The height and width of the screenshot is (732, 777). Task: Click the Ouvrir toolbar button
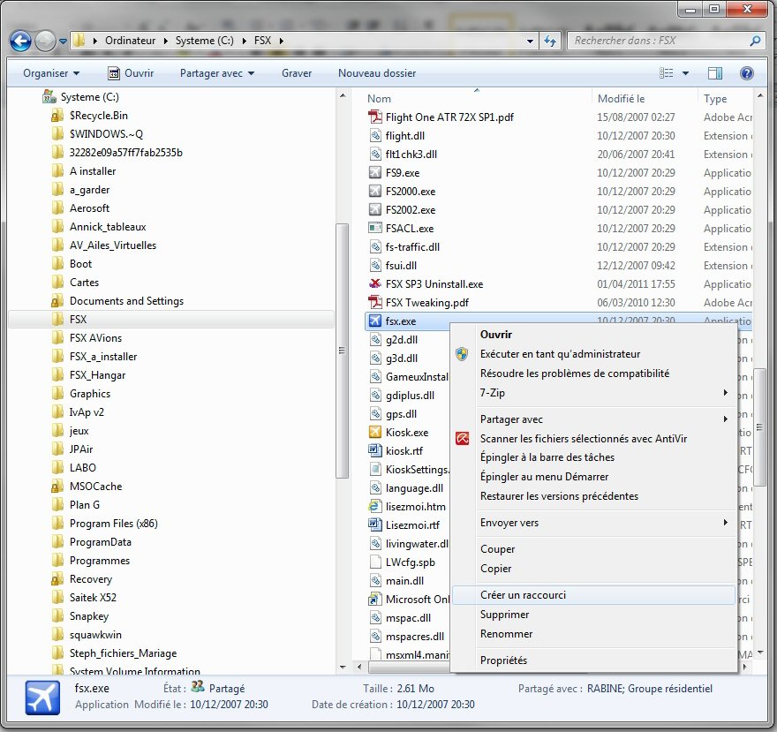(x=131, y=73)
